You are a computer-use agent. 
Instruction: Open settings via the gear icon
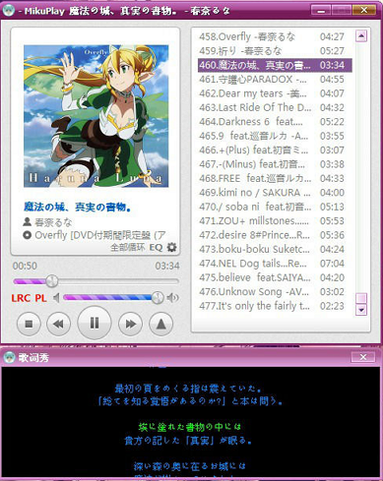[x=171, y=247]
